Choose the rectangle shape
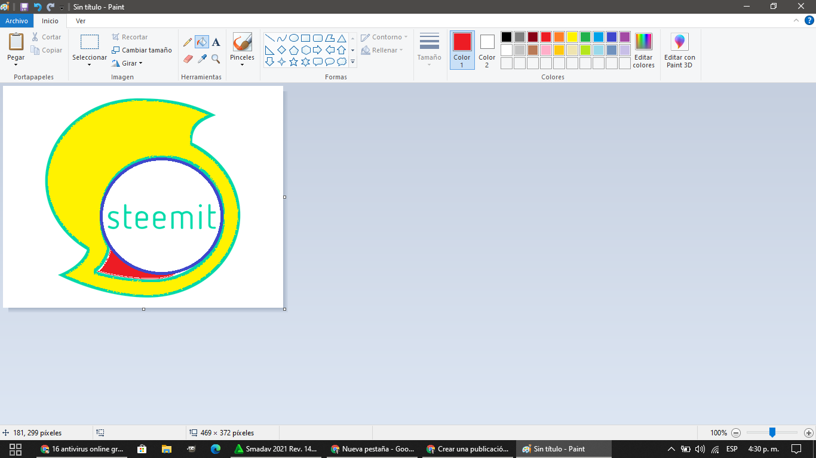Image resolution: width=816 pixels, height=458 pixels. 305,38
